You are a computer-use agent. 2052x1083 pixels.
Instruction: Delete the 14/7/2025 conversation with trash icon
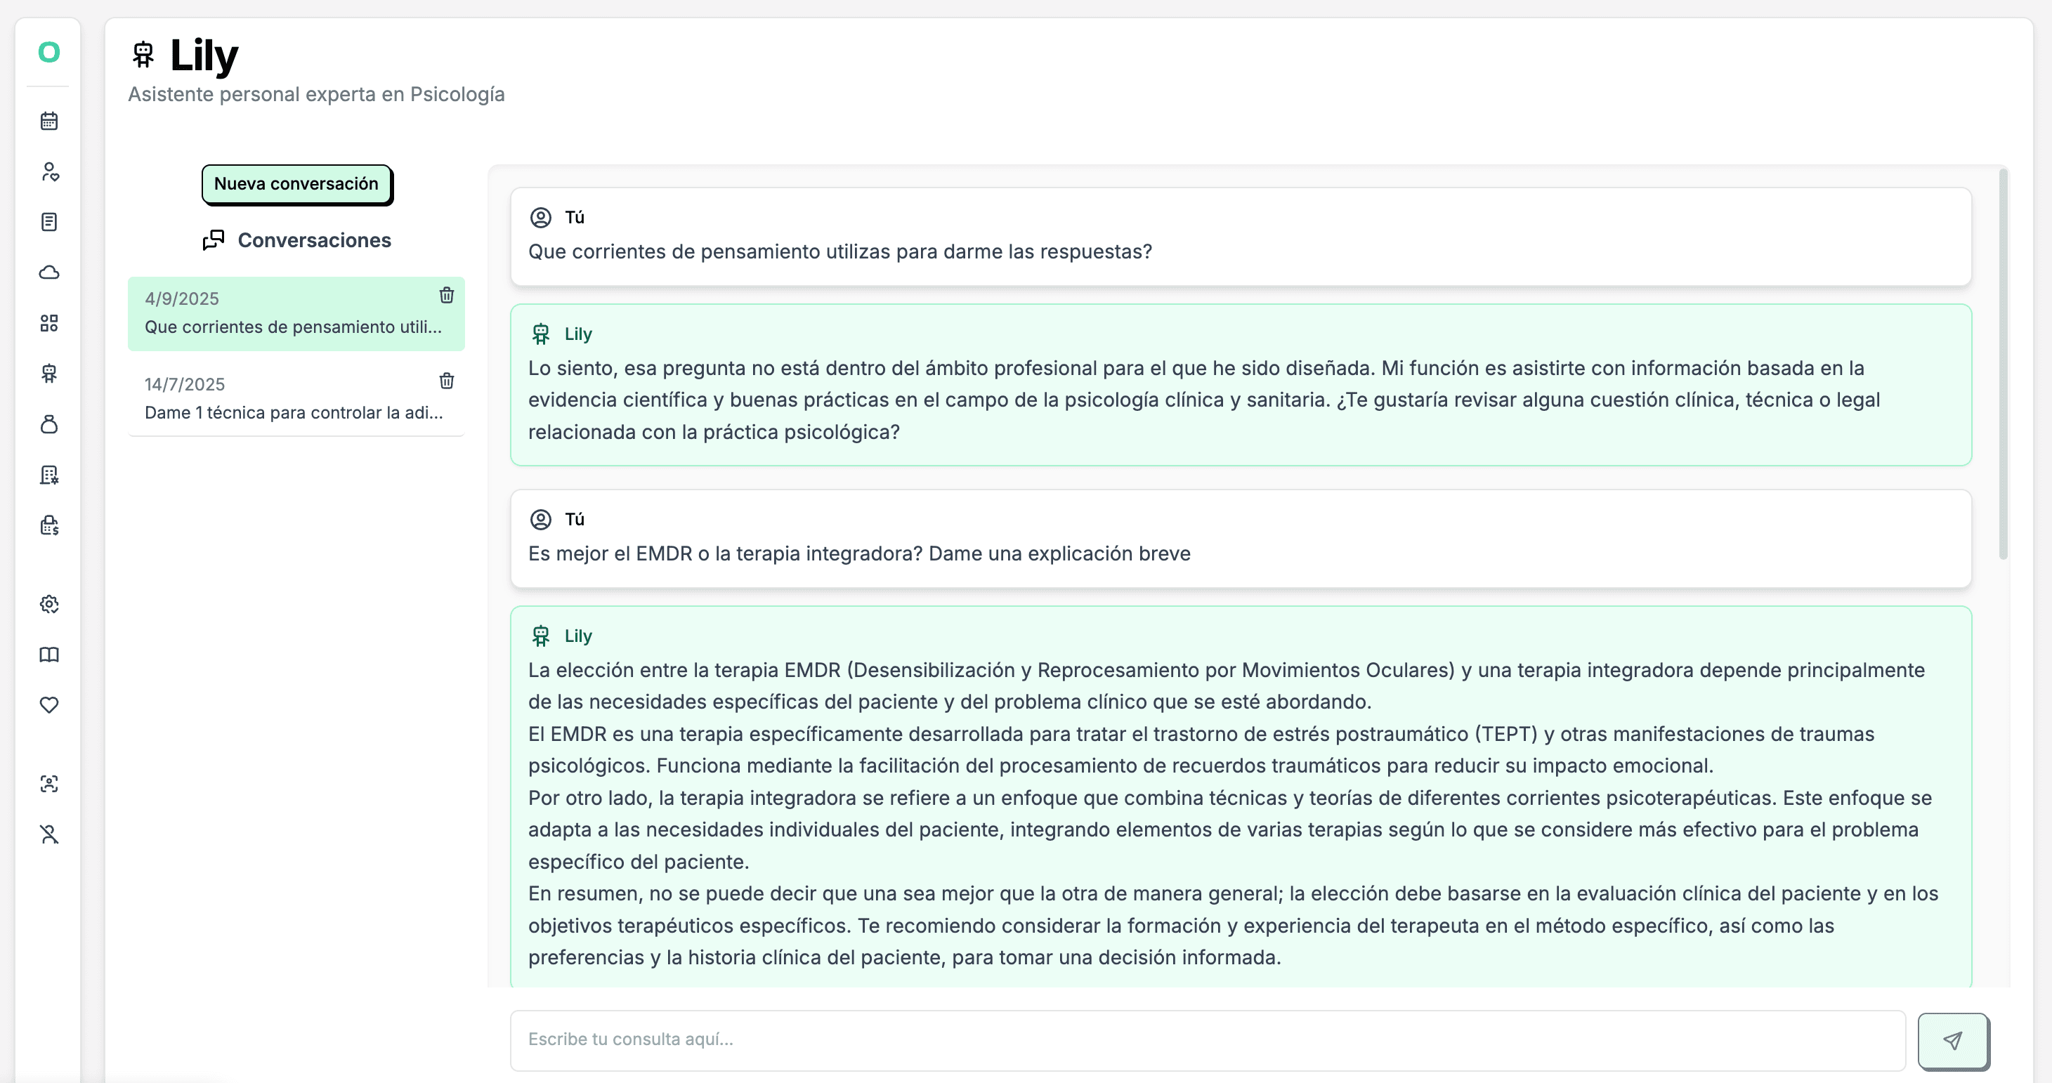[x=447, y=381]
